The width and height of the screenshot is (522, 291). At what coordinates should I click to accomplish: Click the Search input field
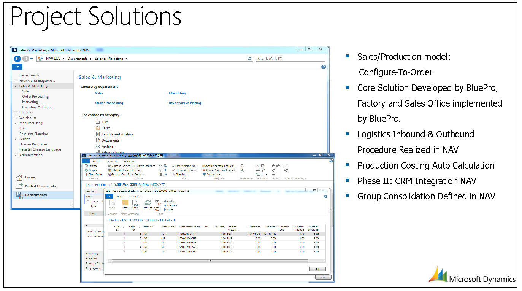click(x=290, y=59)
